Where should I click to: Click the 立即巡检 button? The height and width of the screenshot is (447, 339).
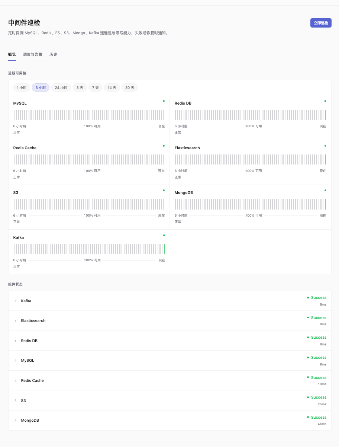point(321,23)
